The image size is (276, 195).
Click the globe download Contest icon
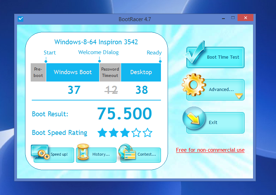[x=127, y=152]
